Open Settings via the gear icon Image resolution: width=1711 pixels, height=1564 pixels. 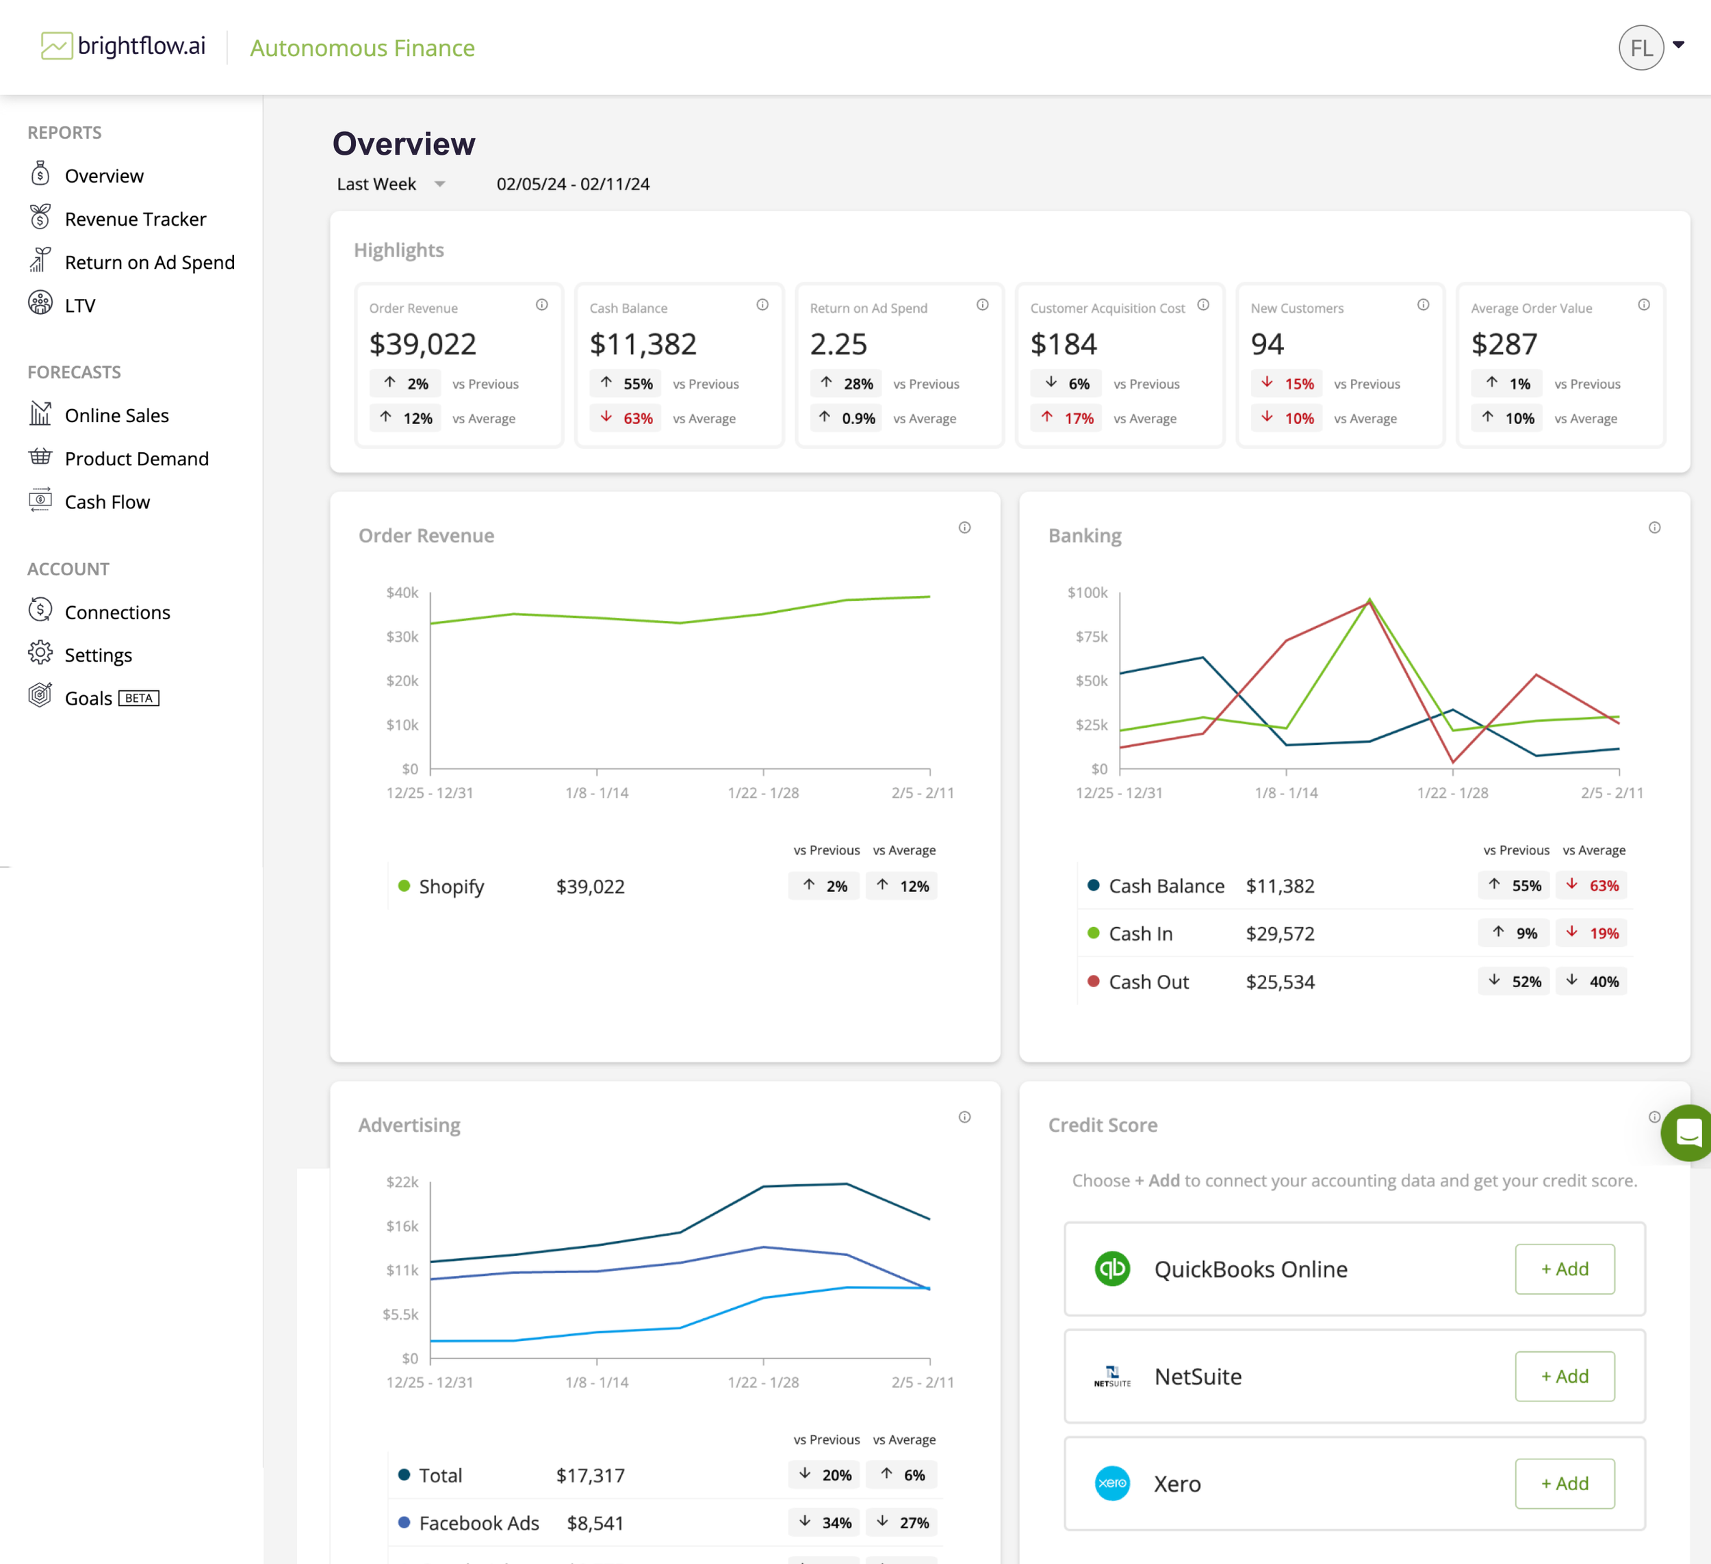(x=40, y=654)
